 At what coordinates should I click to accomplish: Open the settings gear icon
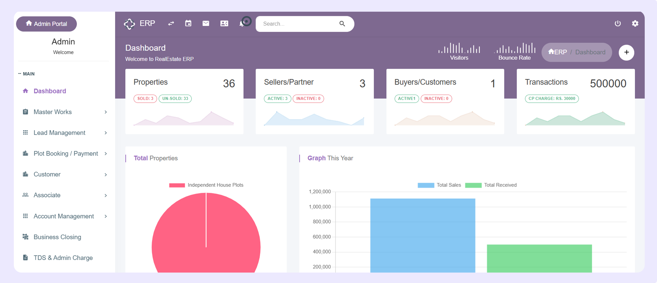click(x=635, y=23)
